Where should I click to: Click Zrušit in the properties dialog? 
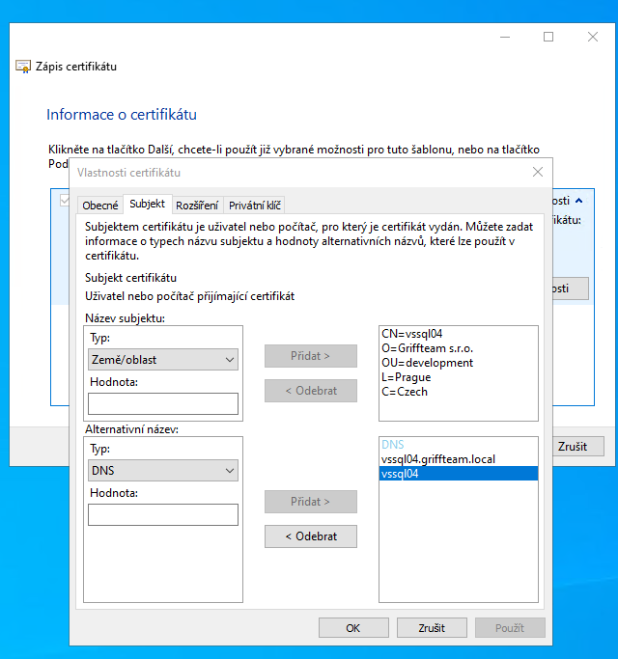tap(432, 628)
